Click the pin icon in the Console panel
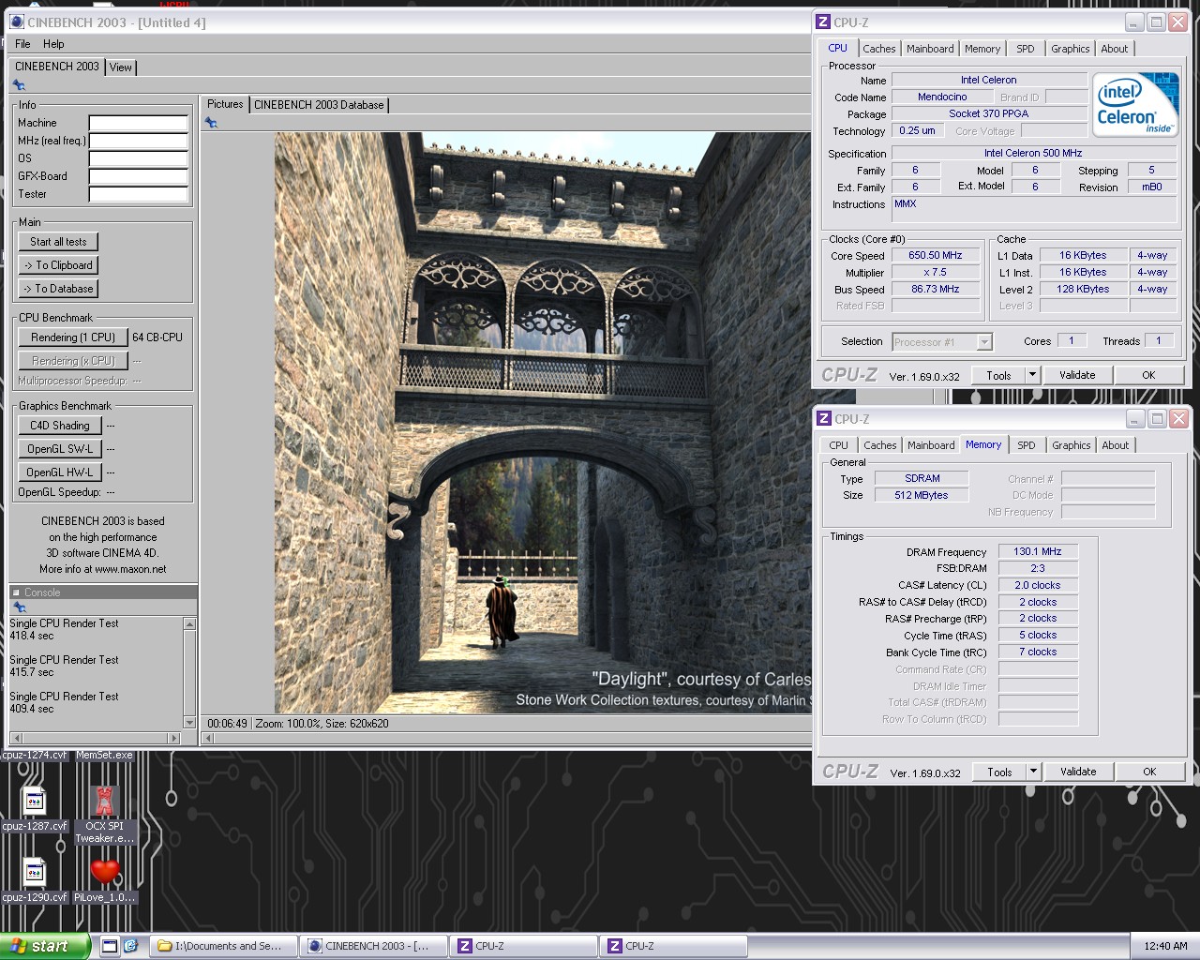 pos(19,607)
